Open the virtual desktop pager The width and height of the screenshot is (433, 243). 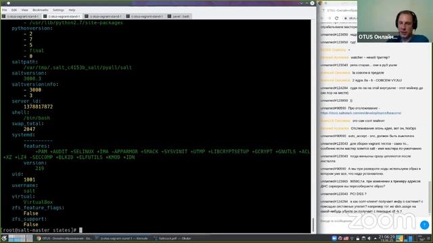(20, 238)
